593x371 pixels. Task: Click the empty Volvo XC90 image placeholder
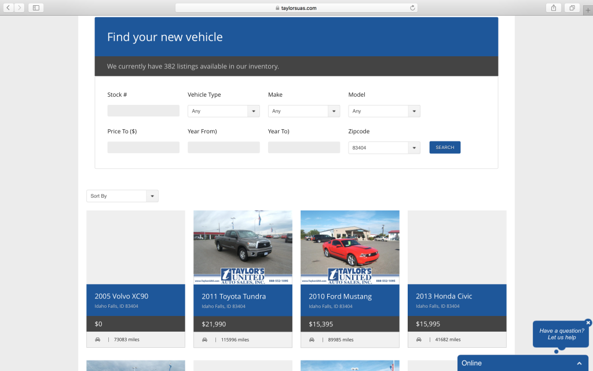[x=136, y=247]
